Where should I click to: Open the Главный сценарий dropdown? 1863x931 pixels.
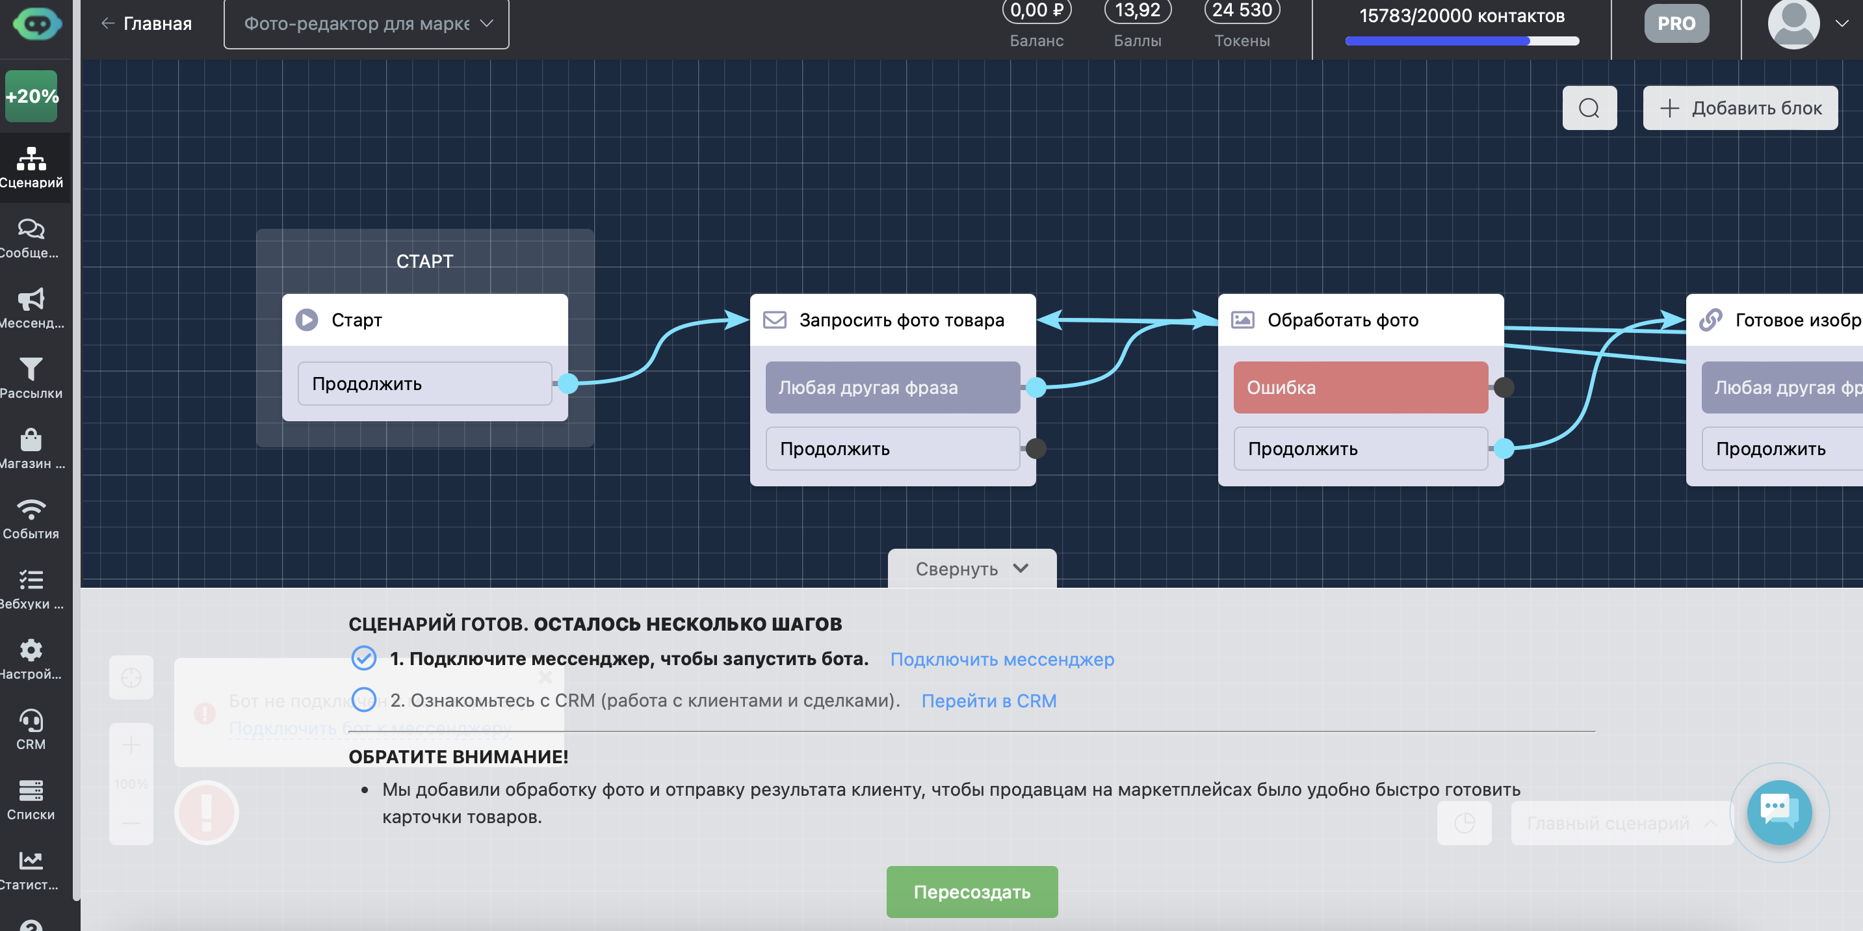tap(1621, 822)
